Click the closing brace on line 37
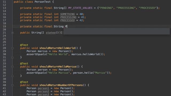 click(x=21, y=76)
